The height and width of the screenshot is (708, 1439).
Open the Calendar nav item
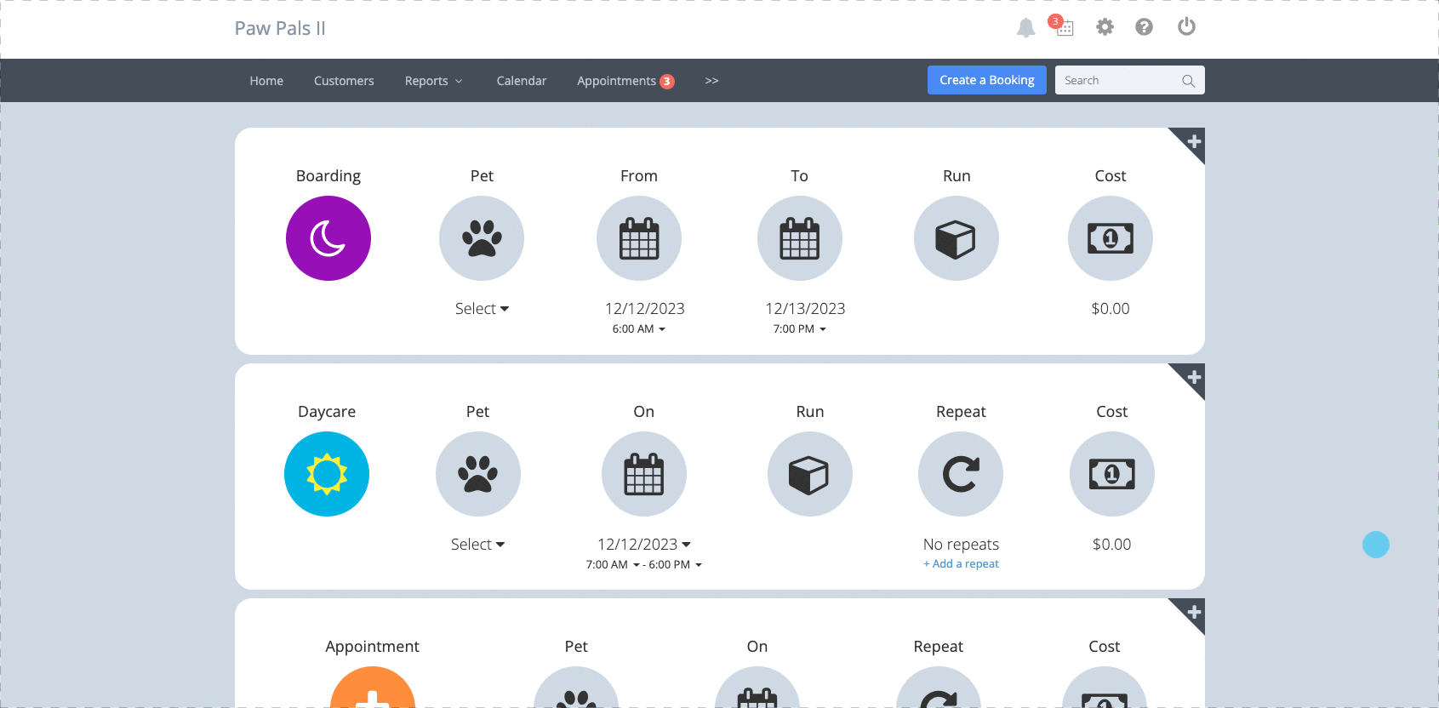click(522, 81)
